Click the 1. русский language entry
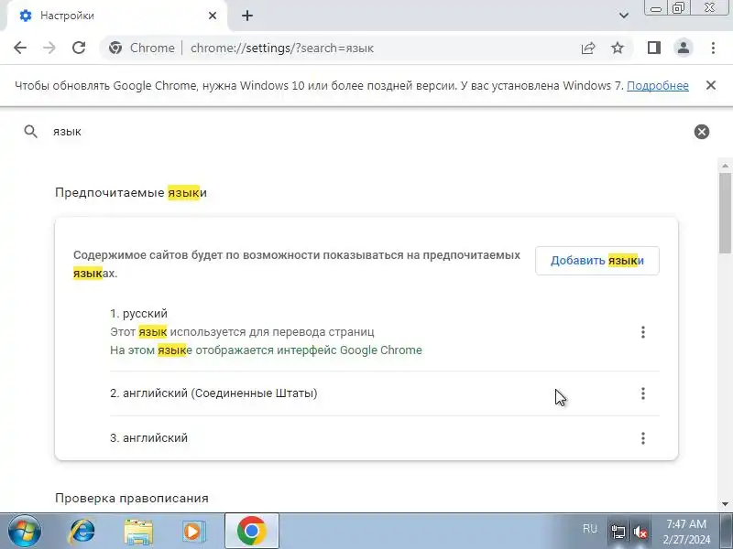 pyautogui.click(x=138, y=314)
